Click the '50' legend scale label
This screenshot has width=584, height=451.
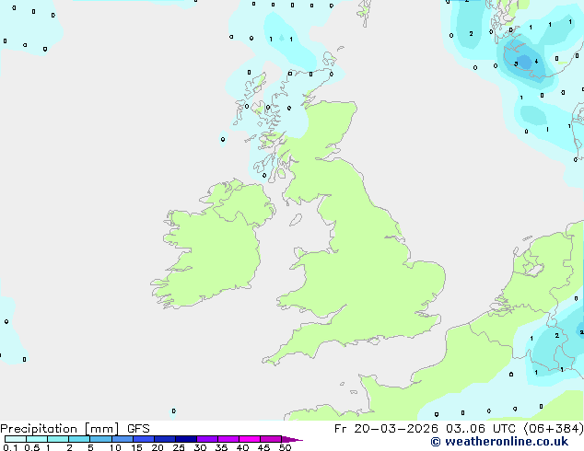(x=285, y=447)
